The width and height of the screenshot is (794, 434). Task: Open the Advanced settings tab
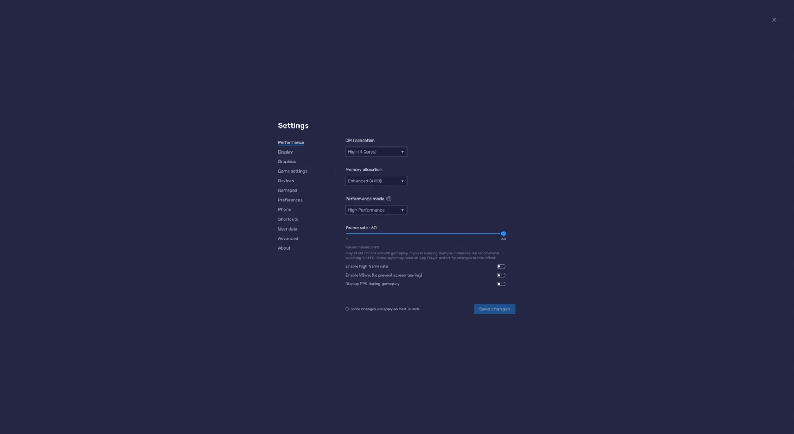click(x=288, y=239)
